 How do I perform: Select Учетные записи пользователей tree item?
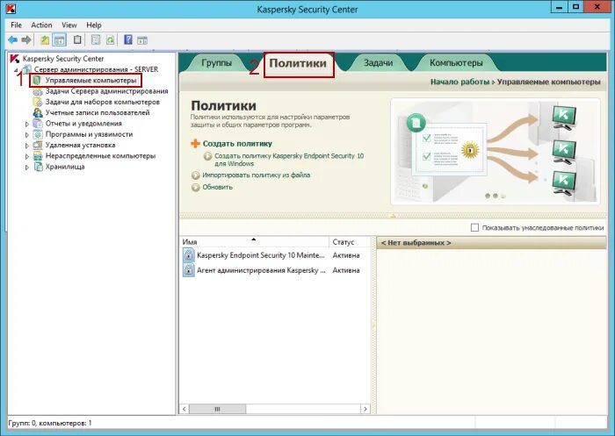(98, 113)
